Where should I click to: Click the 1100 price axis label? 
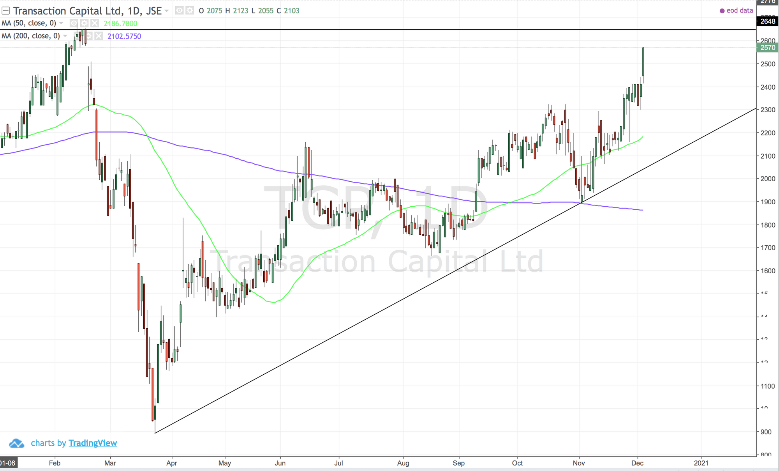pyautogui.click(x=768, y=386)
